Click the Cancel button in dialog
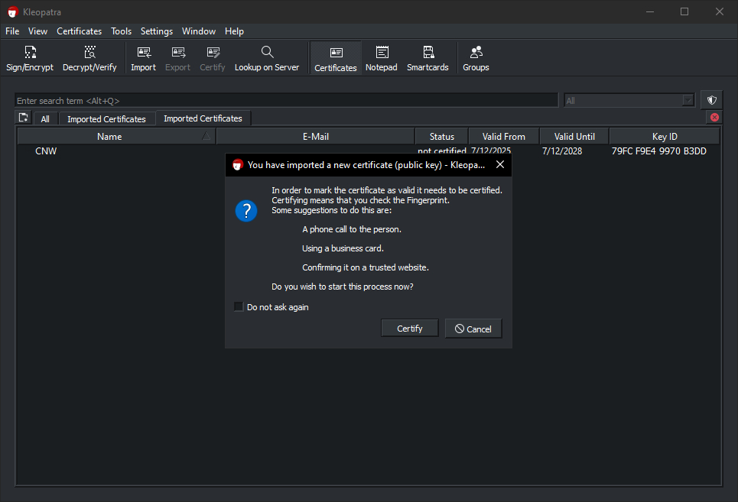The image size is (738, 502). click(473, 329)
